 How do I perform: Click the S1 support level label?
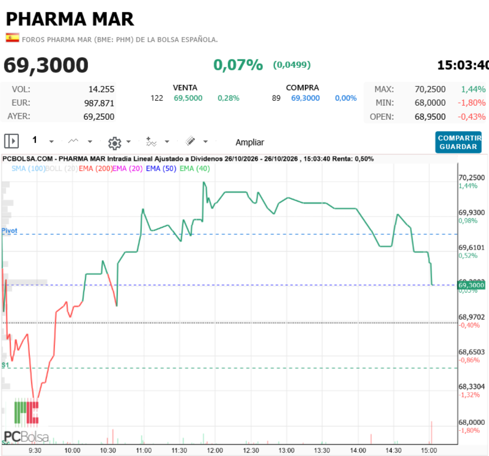click(x=6, y=365)
